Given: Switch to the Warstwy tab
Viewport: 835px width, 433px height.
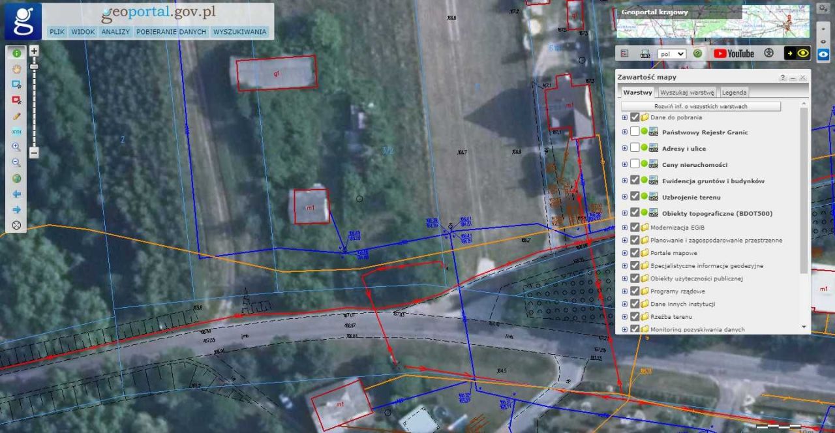Looking at the screenshot, I should [x=637, y=93].
